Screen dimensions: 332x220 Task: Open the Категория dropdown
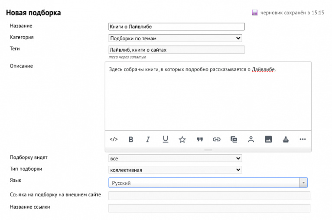tap(175, 38)
